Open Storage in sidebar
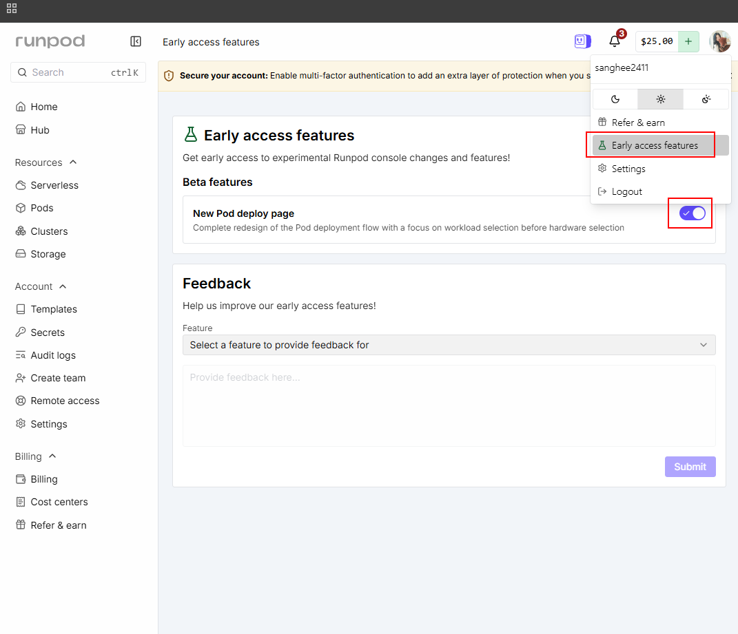738x634 pixels. [x=41, y=254]
